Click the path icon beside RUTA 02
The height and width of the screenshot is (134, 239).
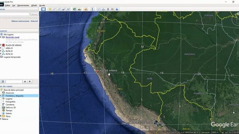3,54
